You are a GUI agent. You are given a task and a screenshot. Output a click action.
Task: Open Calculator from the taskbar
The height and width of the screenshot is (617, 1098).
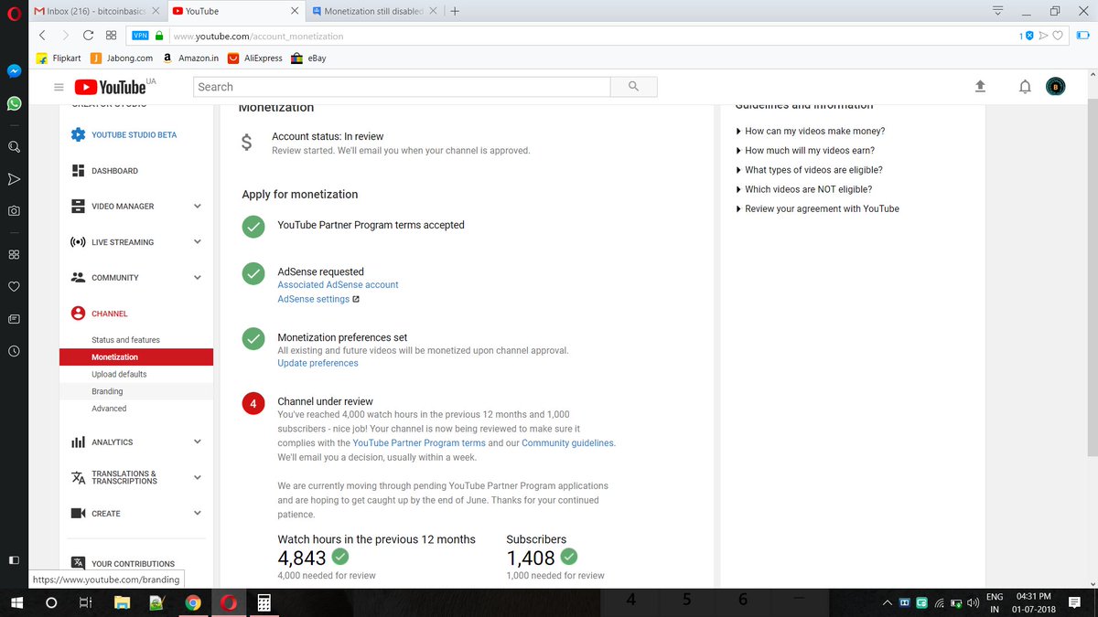tap(264, 603)
